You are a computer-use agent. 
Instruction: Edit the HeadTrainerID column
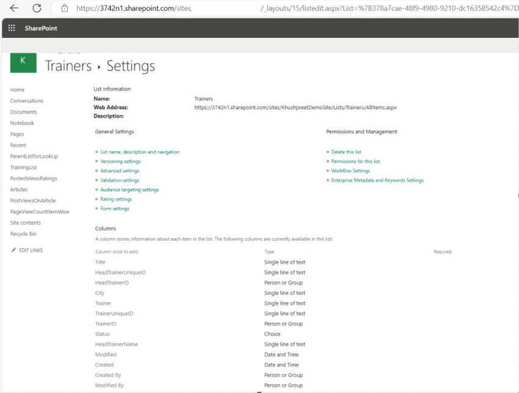pos(112,283)
